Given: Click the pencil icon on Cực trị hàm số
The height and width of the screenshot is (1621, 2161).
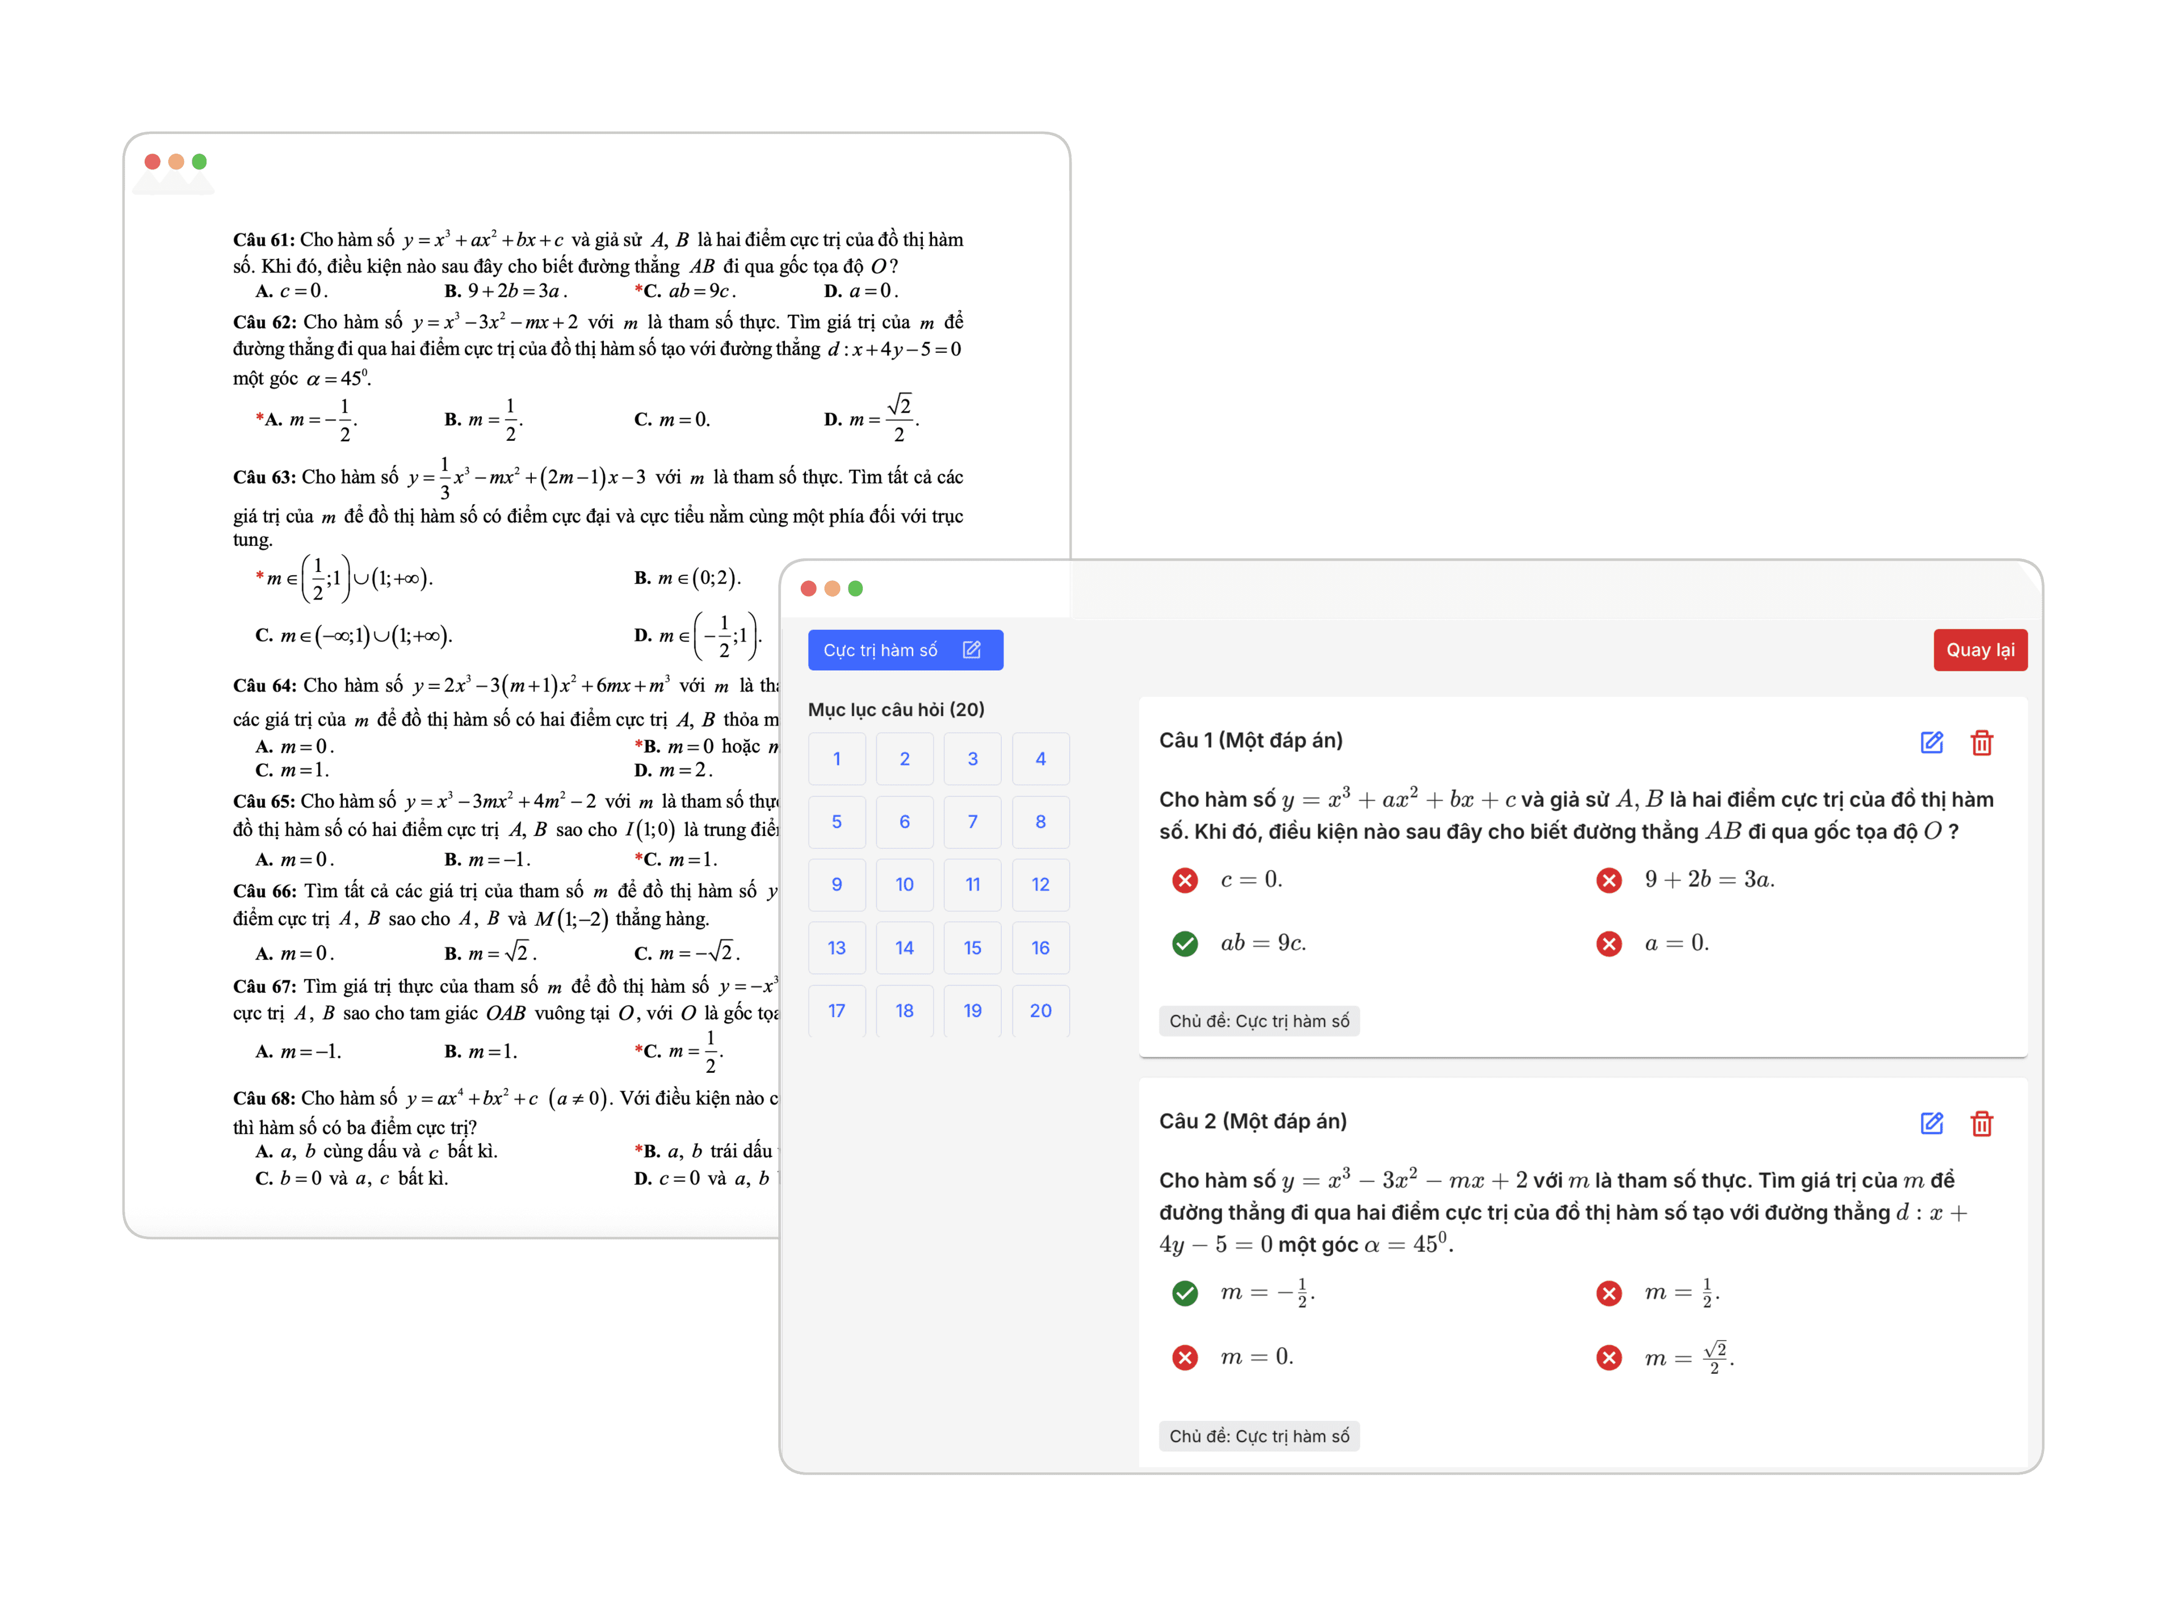Looking at the screenshot, I should pyautogui.click(x=971, y=650).
